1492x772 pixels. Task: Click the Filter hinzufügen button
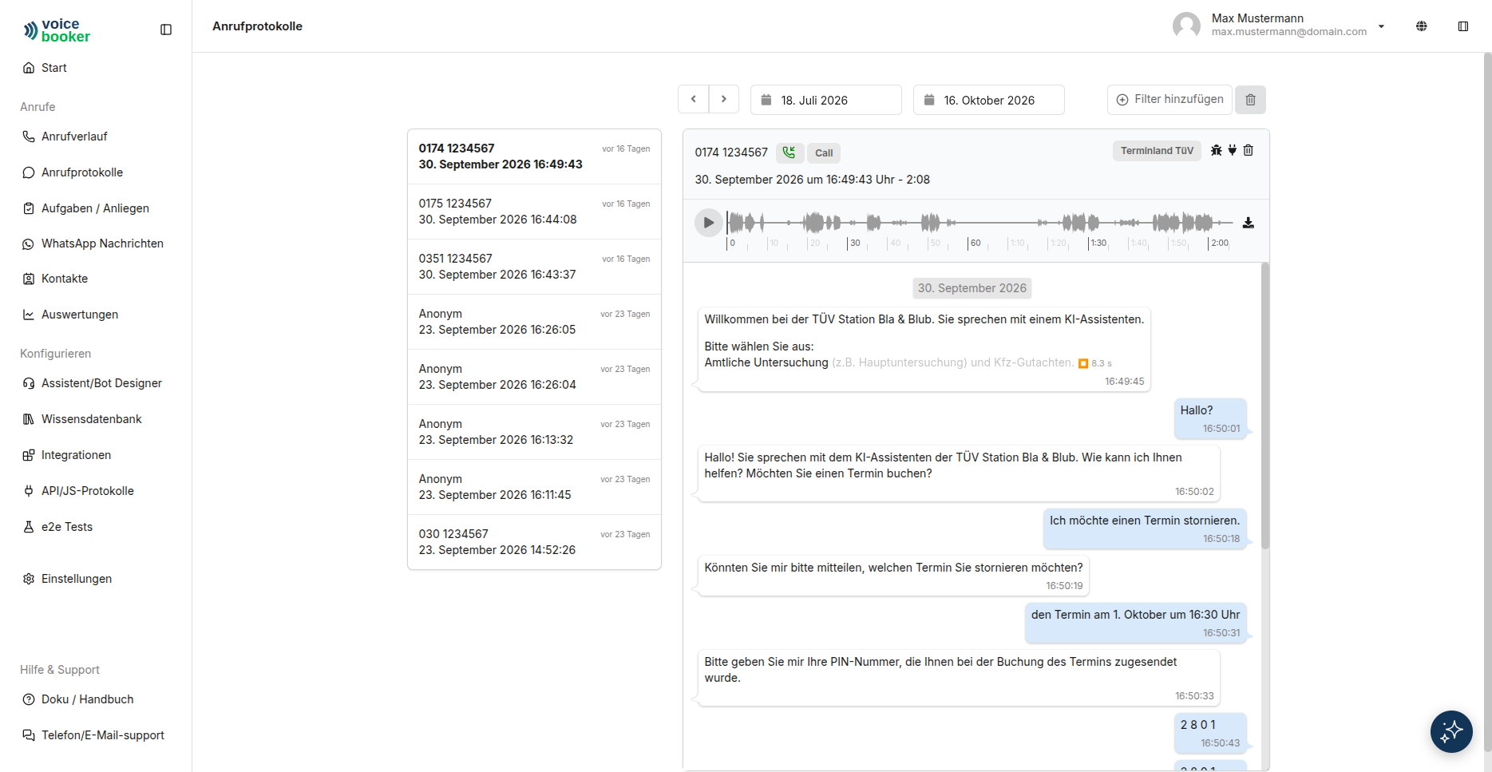coord(1169,100)
